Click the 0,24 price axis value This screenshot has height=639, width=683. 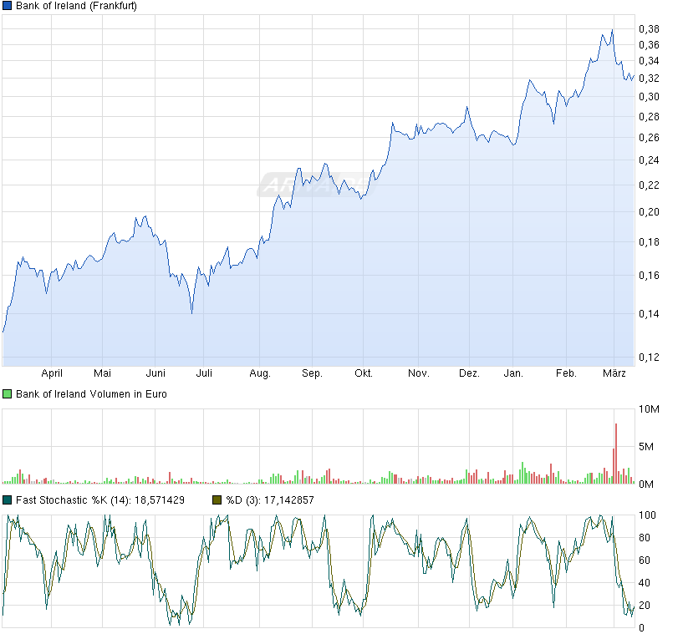[x=649, y=160]
